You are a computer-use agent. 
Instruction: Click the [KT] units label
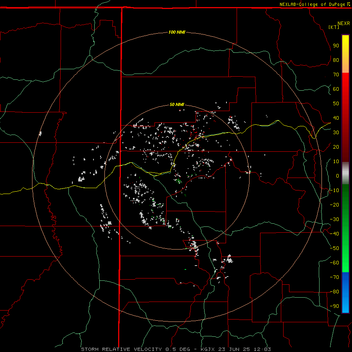(334, 27)
